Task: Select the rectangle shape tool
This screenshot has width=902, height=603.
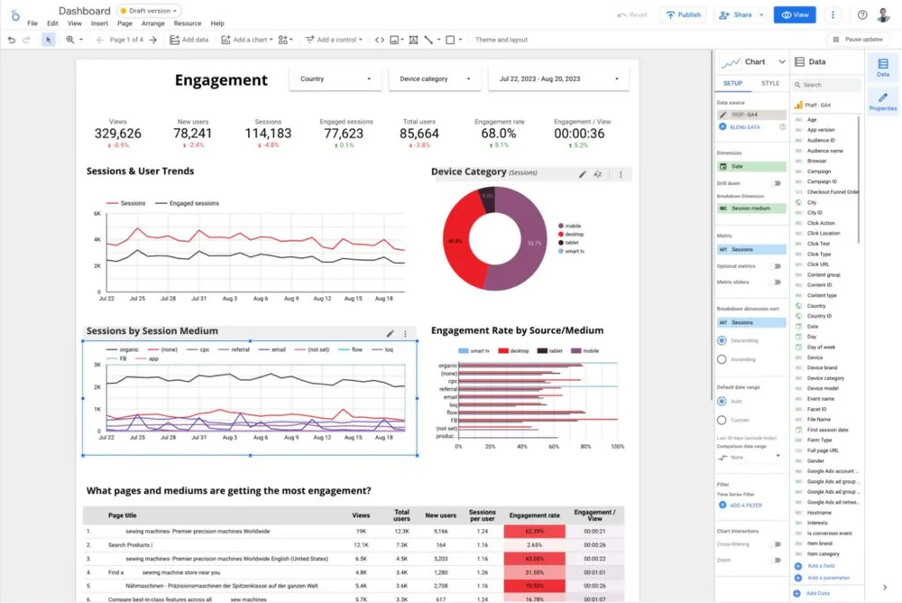Action: click(x=450, y=40)
